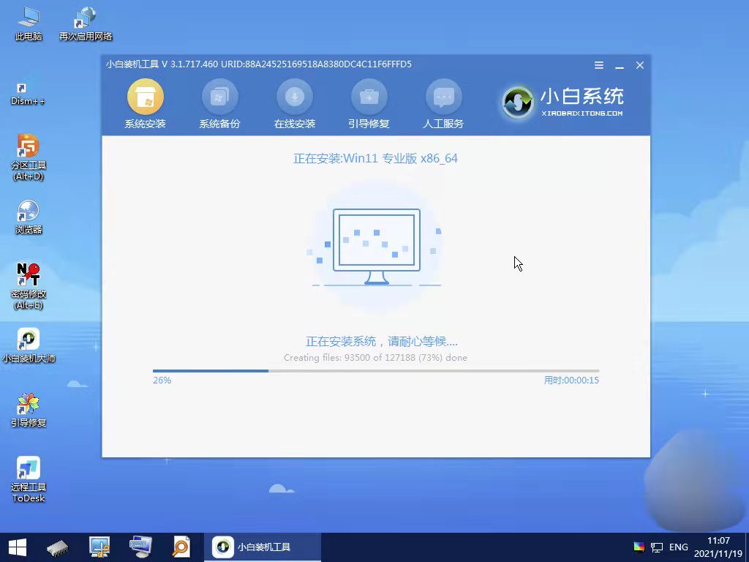Click the ENG language indicator
This screenshot has width=749, height=562.
[x=678, y=547]
